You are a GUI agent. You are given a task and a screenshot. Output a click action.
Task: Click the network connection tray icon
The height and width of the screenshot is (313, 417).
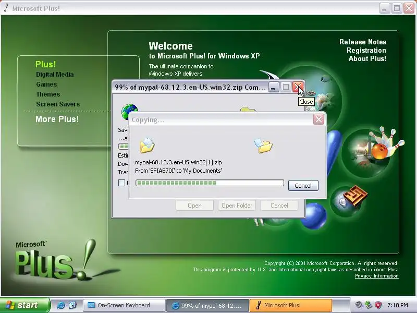(369, 305)
